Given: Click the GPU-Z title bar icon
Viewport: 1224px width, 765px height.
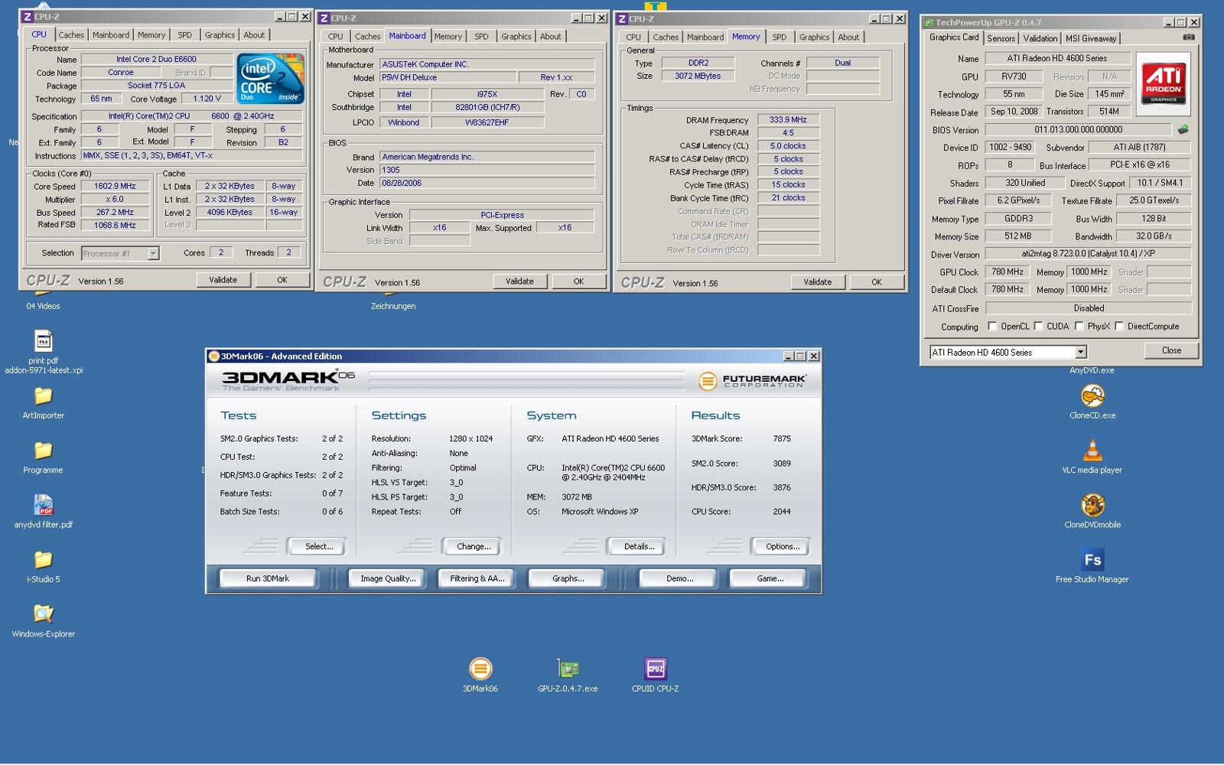Looking at the screenshot, I should click(929, 22).
